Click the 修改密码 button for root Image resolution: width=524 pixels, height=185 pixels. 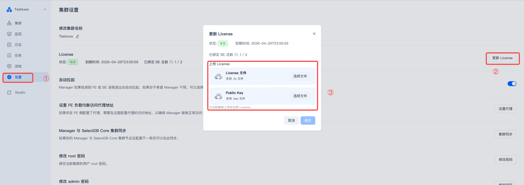pos(505,160)
